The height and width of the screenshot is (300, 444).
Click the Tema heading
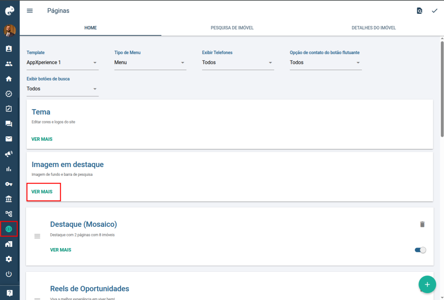pos(41,112)
